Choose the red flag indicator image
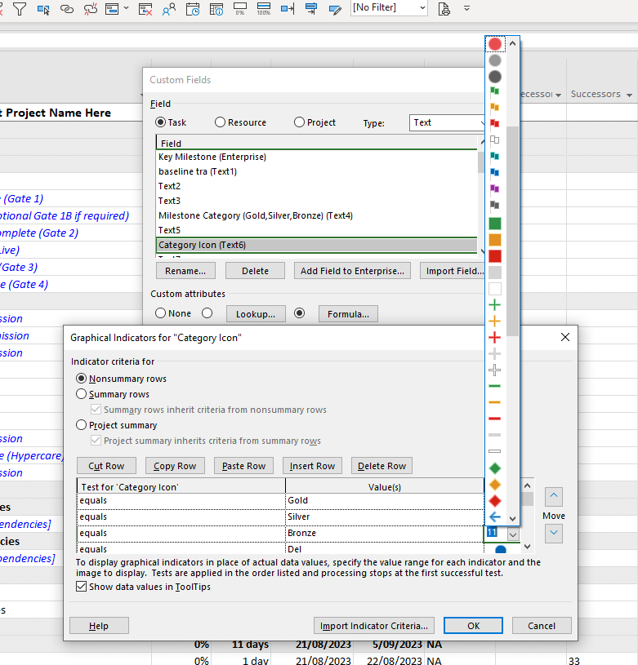Viewport: 638px width, 665px height. pos(494,124)
